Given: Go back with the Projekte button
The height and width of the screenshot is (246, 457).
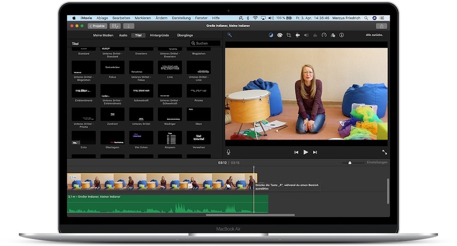Looking at the screenshot, I should 97,26.
